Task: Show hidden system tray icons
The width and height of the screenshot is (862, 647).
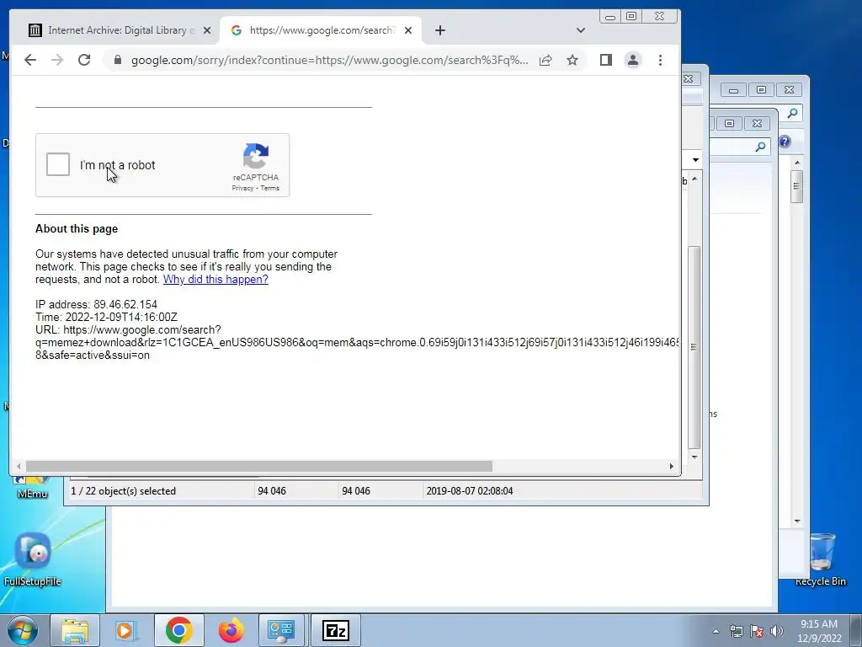Action: click(x=716, y=631)
